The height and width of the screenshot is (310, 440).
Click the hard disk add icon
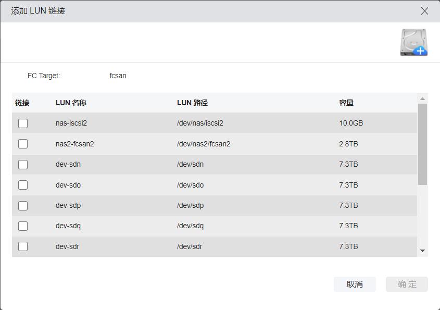[413, 43]
